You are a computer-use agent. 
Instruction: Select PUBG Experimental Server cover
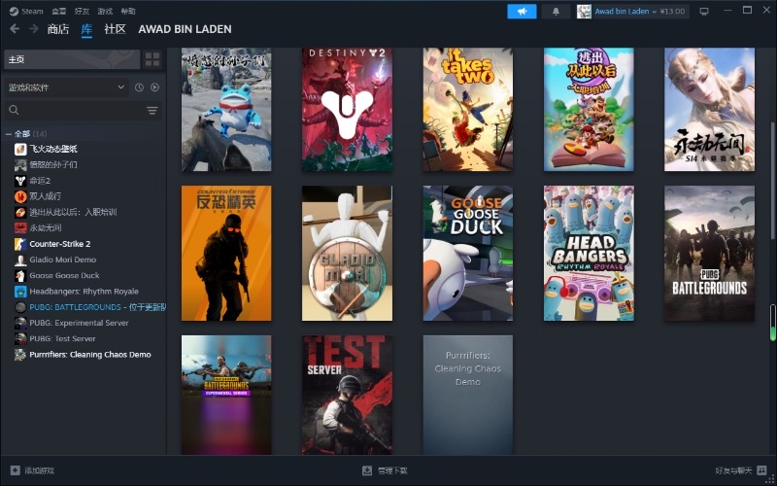pyautogui.click(x=226, y=395)
